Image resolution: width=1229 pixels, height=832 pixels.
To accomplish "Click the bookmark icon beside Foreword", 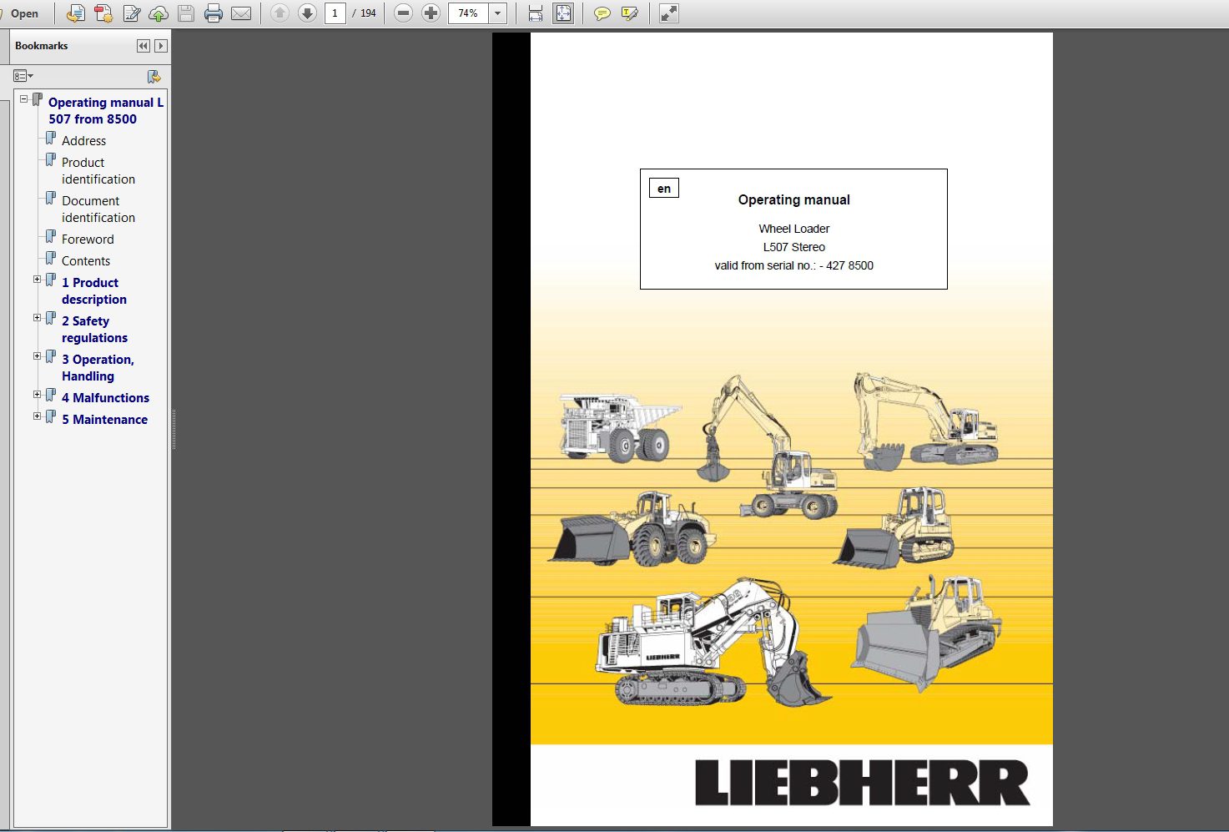I will 51,236.
